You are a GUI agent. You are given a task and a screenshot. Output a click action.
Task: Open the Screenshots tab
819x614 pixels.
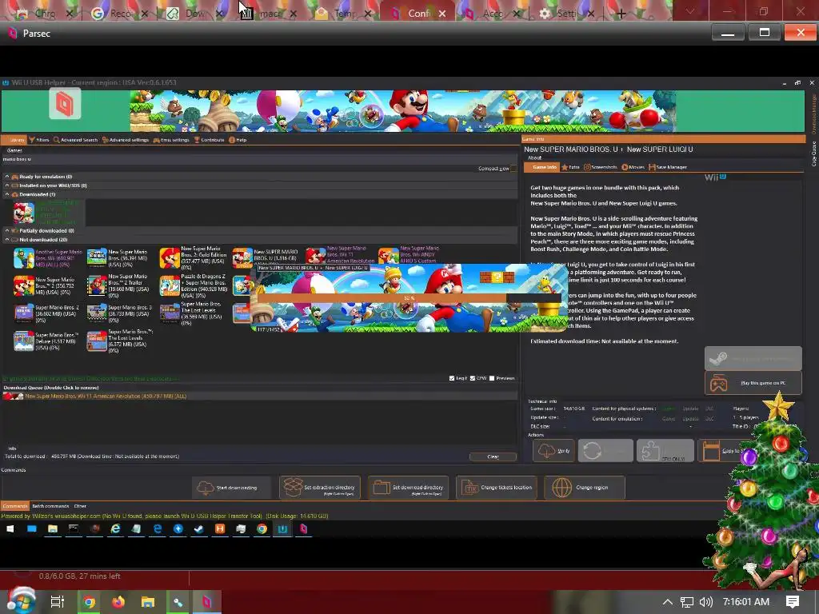click(601, 167)
